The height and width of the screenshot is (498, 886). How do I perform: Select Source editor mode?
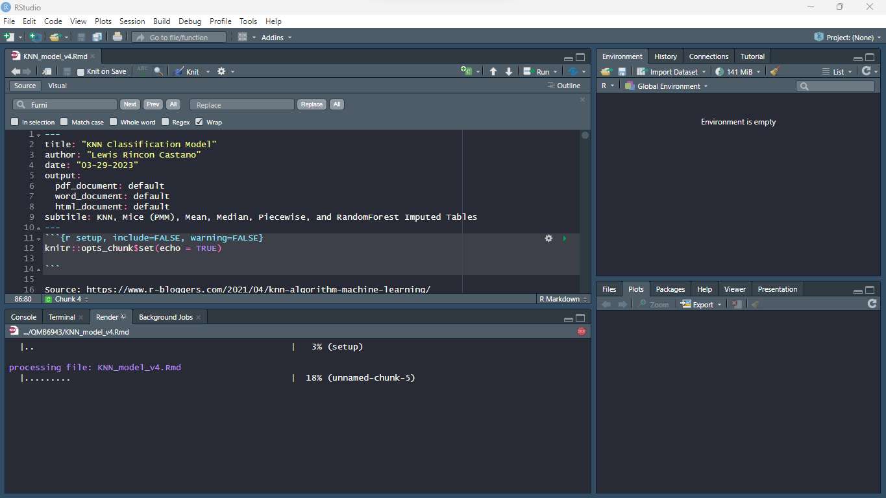(x=25, y=86)
